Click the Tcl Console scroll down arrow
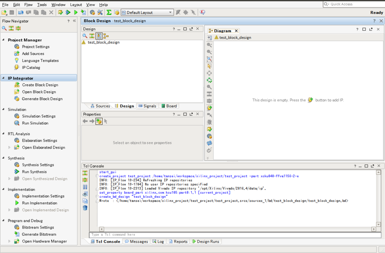The width and height of the screenshot is (385, 253). pyautogui.click(x=378, y=224)
